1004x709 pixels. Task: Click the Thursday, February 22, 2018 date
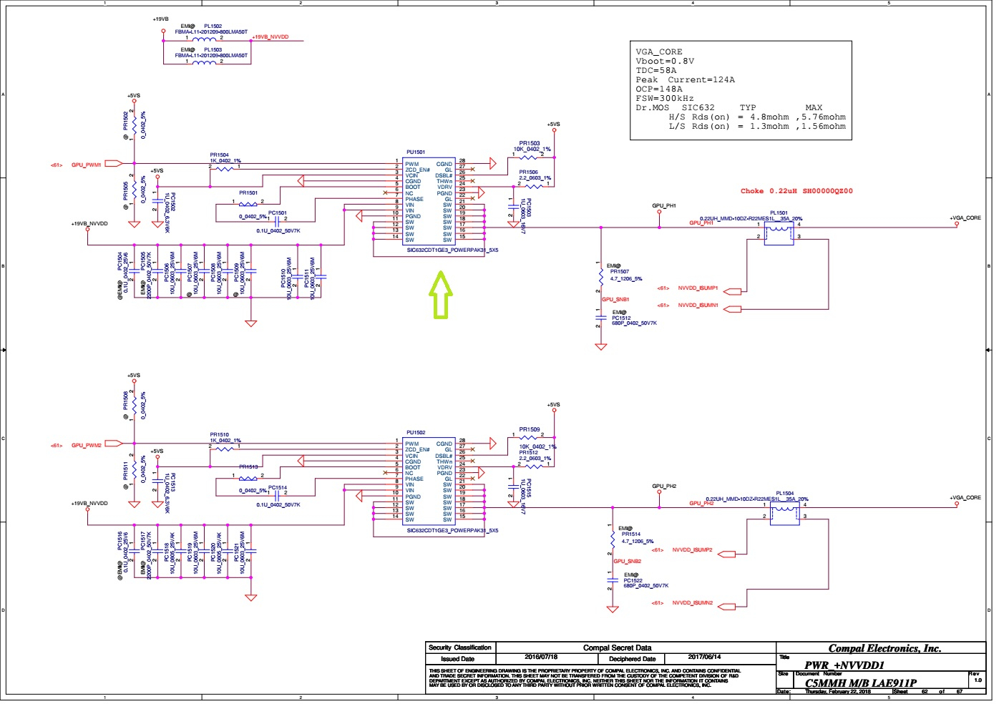click(838, 691)
